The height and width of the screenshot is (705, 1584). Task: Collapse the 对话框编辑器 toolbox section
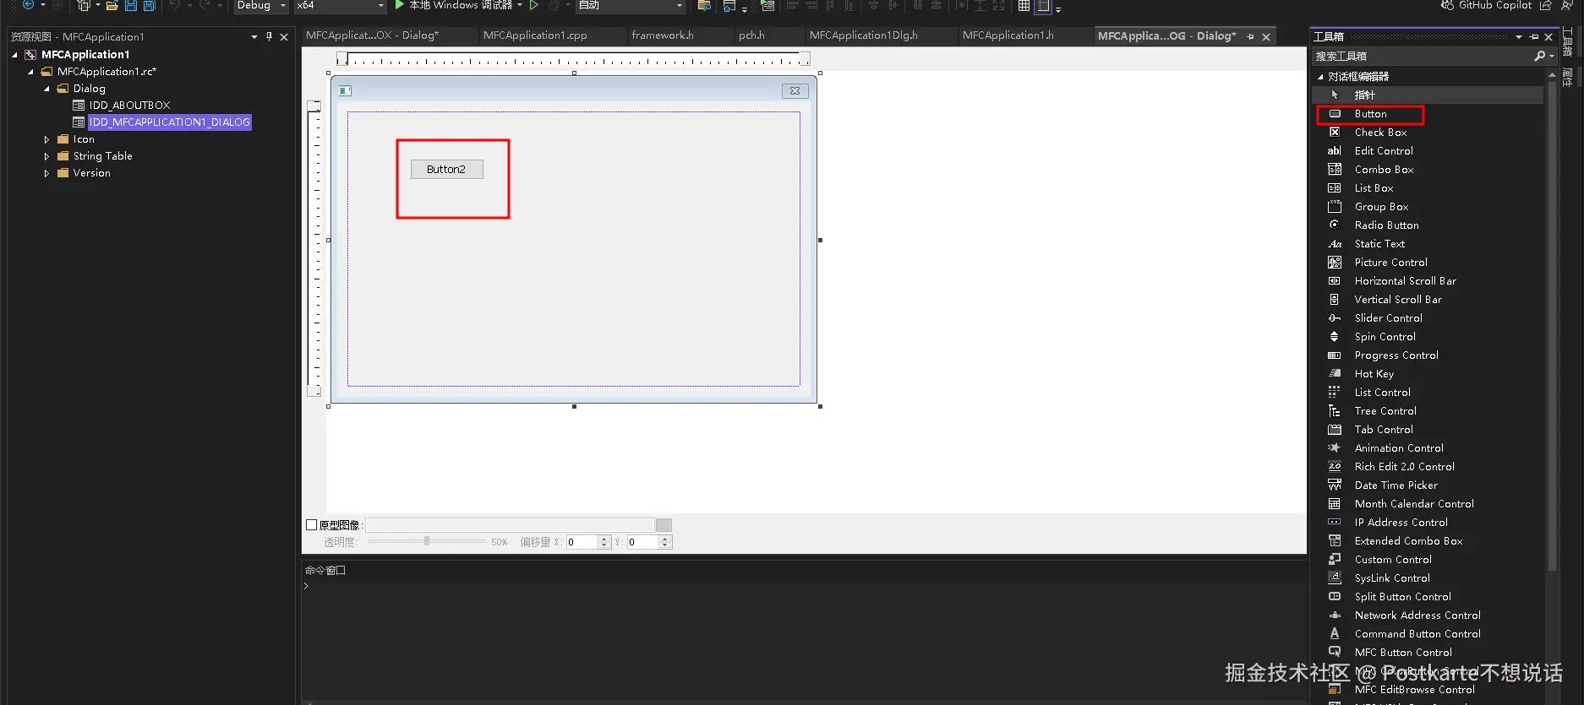pyautogui.click(x=1320, y=77)
